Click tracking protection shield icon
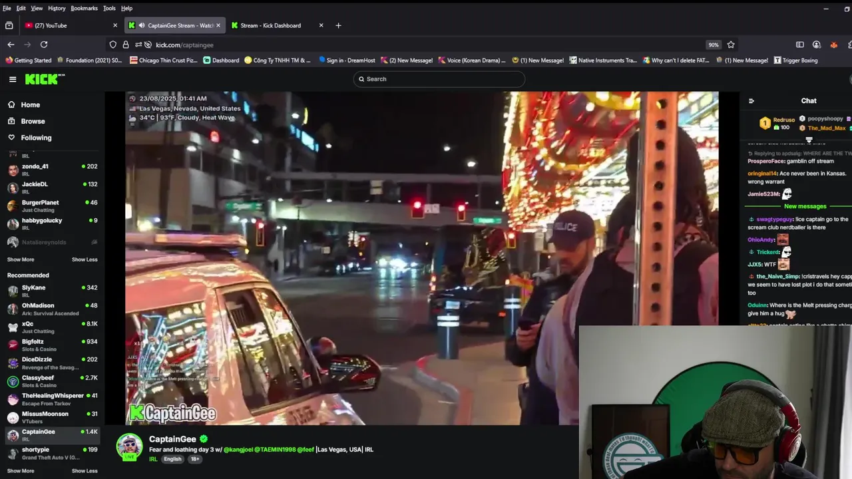This screenshot has width=852, height=479. click(112, 45)
